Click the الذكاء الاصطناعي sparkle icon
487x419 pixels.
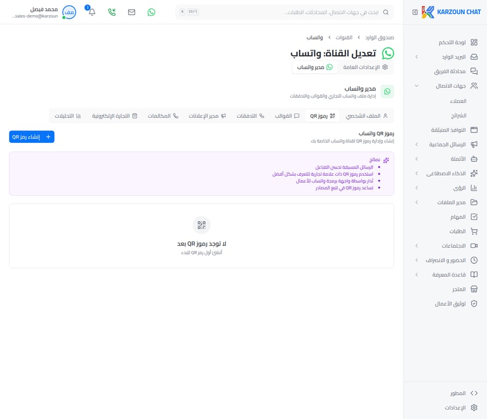coord(474,173)
